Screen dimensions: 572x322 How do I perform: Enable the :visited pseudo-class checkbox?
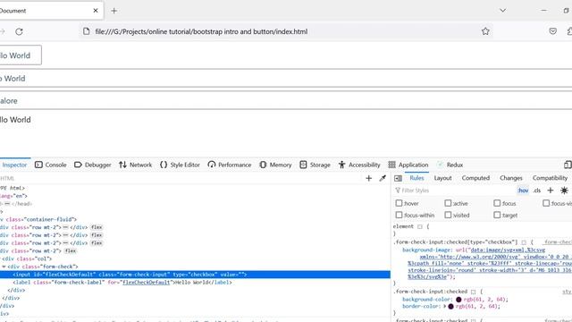[448, 215]
